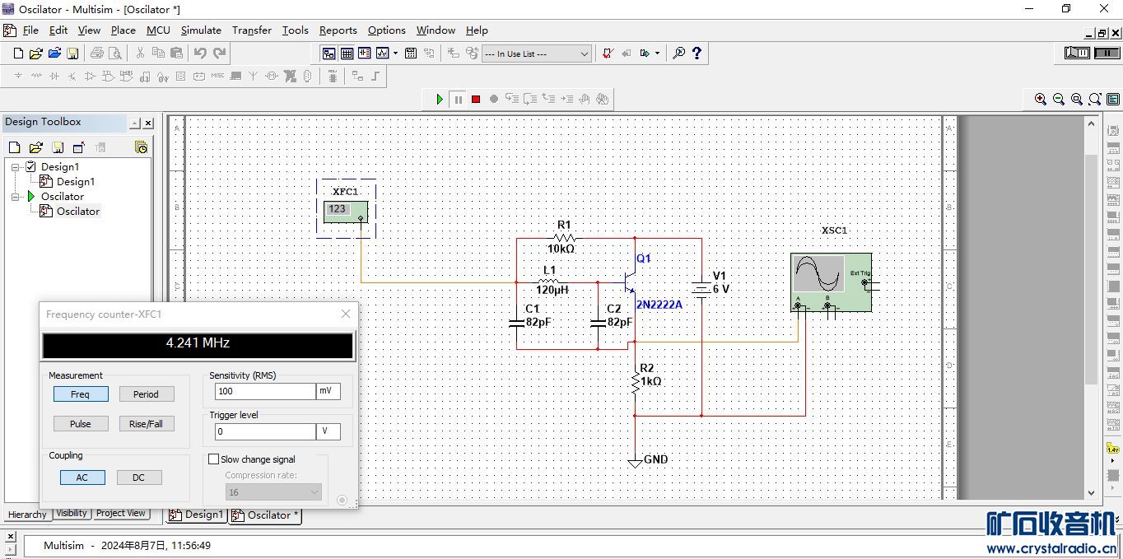Open the Simulate menu
The image size is (1123, 559).
pos(201,30)
